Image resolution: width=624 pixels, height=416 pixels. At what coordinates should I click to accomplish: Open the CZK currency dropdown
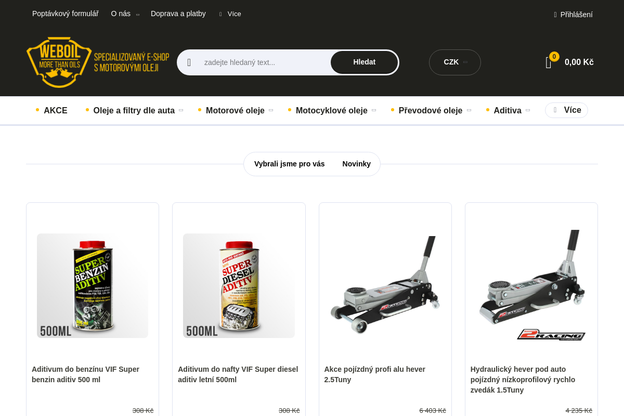coord(455,62)
